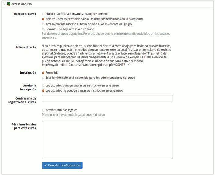Click the Acceso al curso panel title
Image resolution: width=215 pixels, height=175 pixels.
pos(21,4)
